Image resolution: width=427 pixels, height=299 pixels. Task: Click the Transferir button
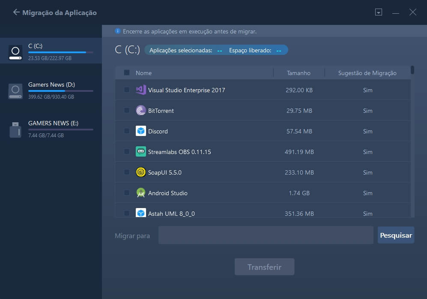(x=264, y=266)
